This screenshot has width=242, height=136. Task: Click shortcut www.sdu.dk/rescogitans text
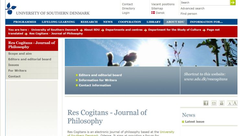point(206,79)
